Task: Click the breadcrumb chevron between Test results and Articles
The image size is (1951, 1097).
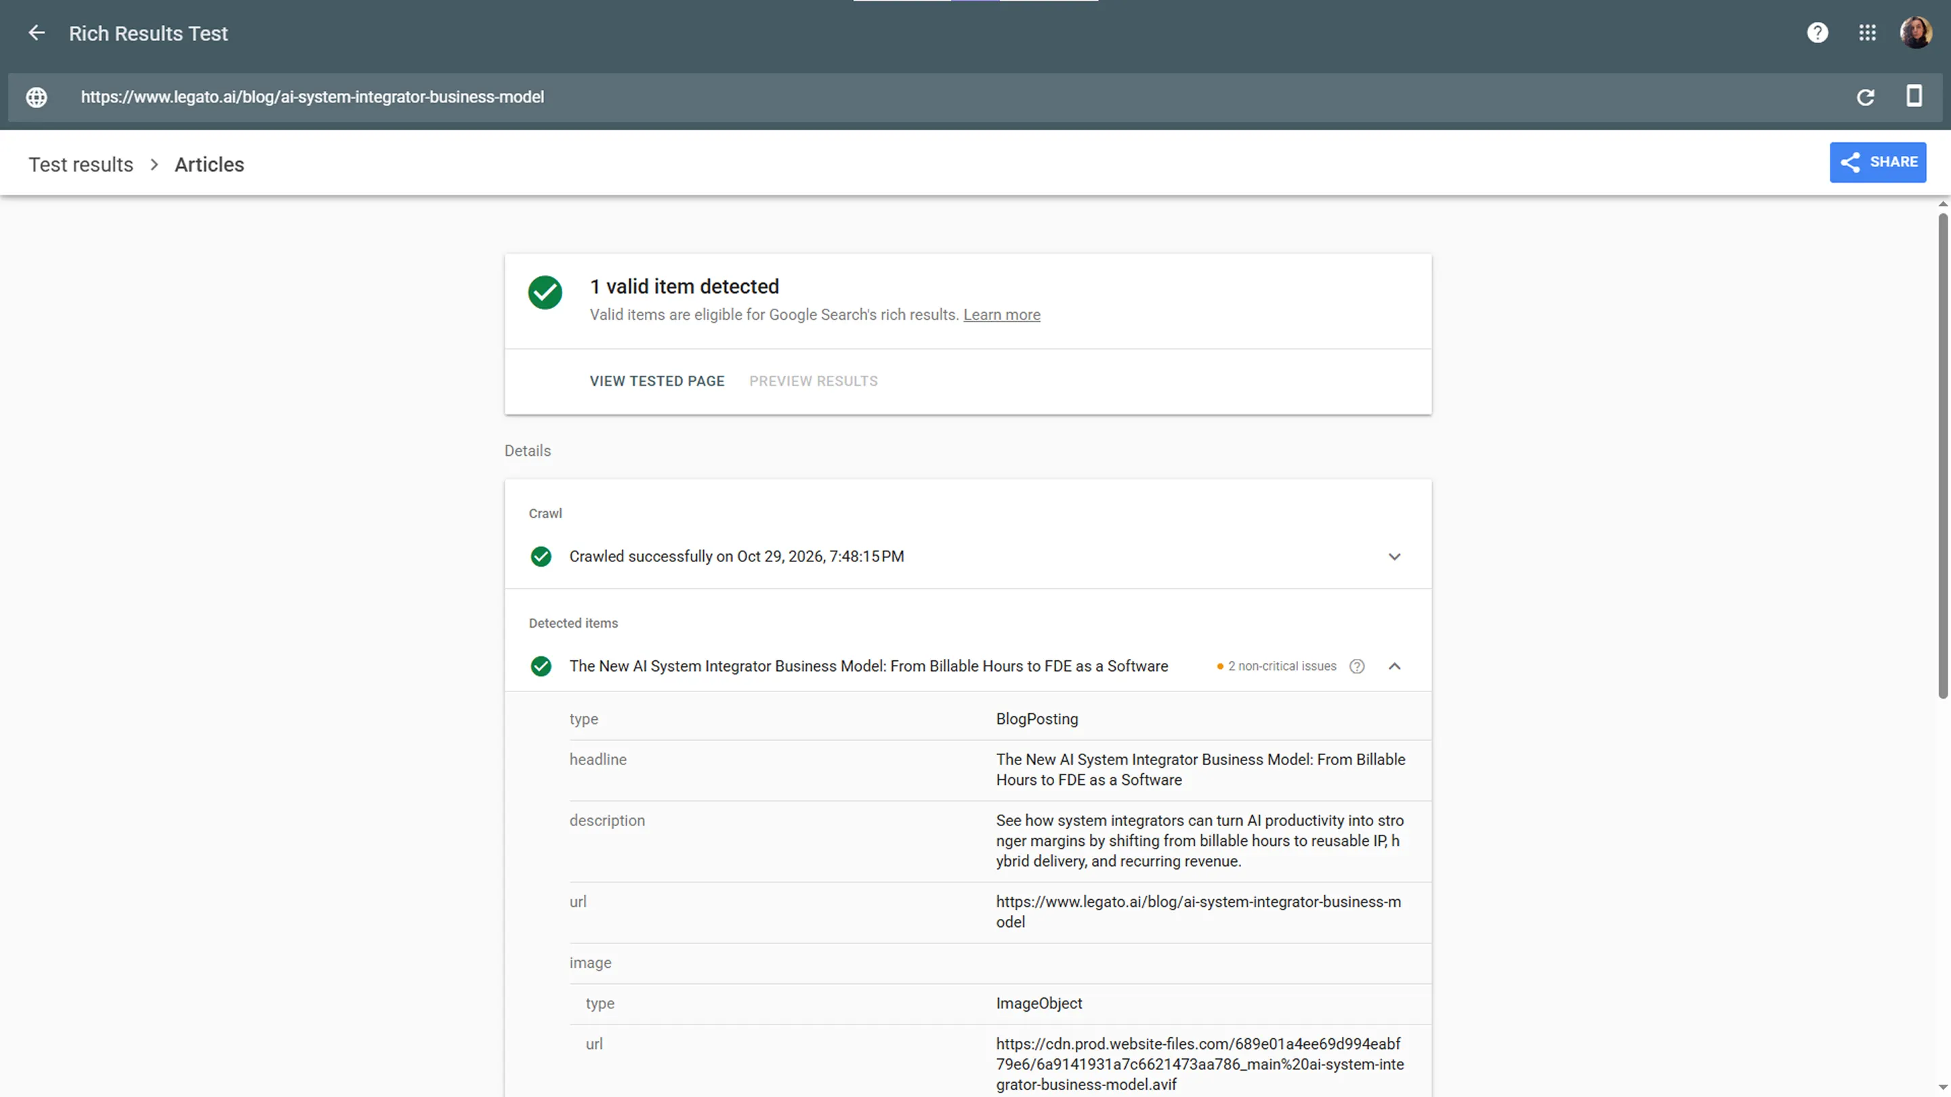Action: pos(154,165)
